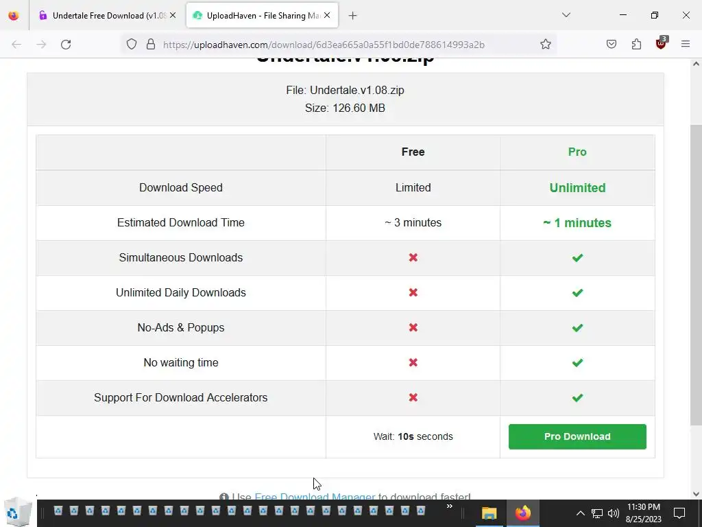This screenshot has height=527, width=702.
Task: Click green check for Download Accelerators support
Action: click(x=577, y=397)
